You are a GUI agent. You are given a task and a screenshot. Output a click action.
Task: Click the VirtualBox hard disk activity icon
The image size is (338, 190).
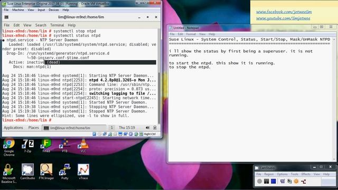point(95,134)
